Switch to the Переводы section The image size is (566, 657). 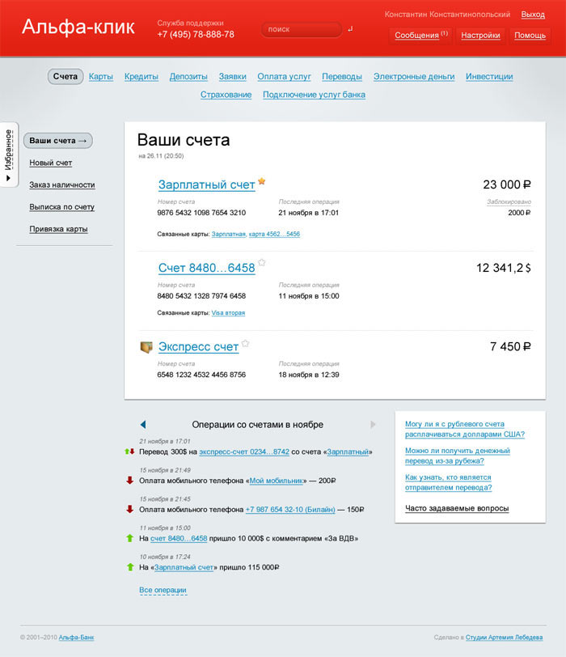click(342, 77)
